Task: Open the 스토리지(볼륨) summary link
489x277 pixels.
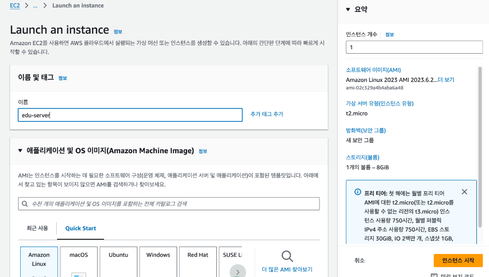Action: pyautogui.click(x=362, y=158)
